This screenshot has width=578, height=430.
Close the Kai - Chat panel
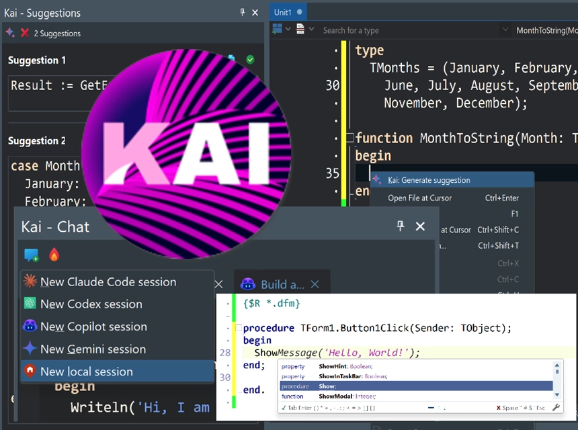(420, 226)
